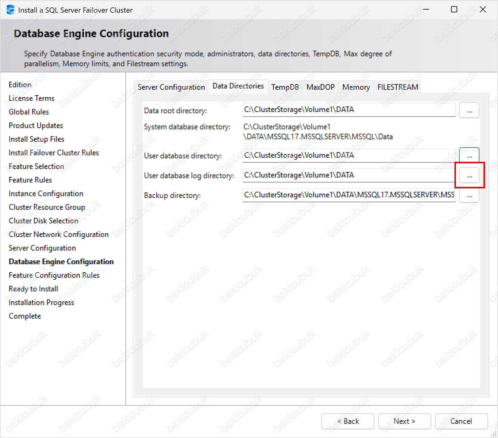Screen dimensions: 498x438
Task: Browse for the Data root directory
Action: 469,110
